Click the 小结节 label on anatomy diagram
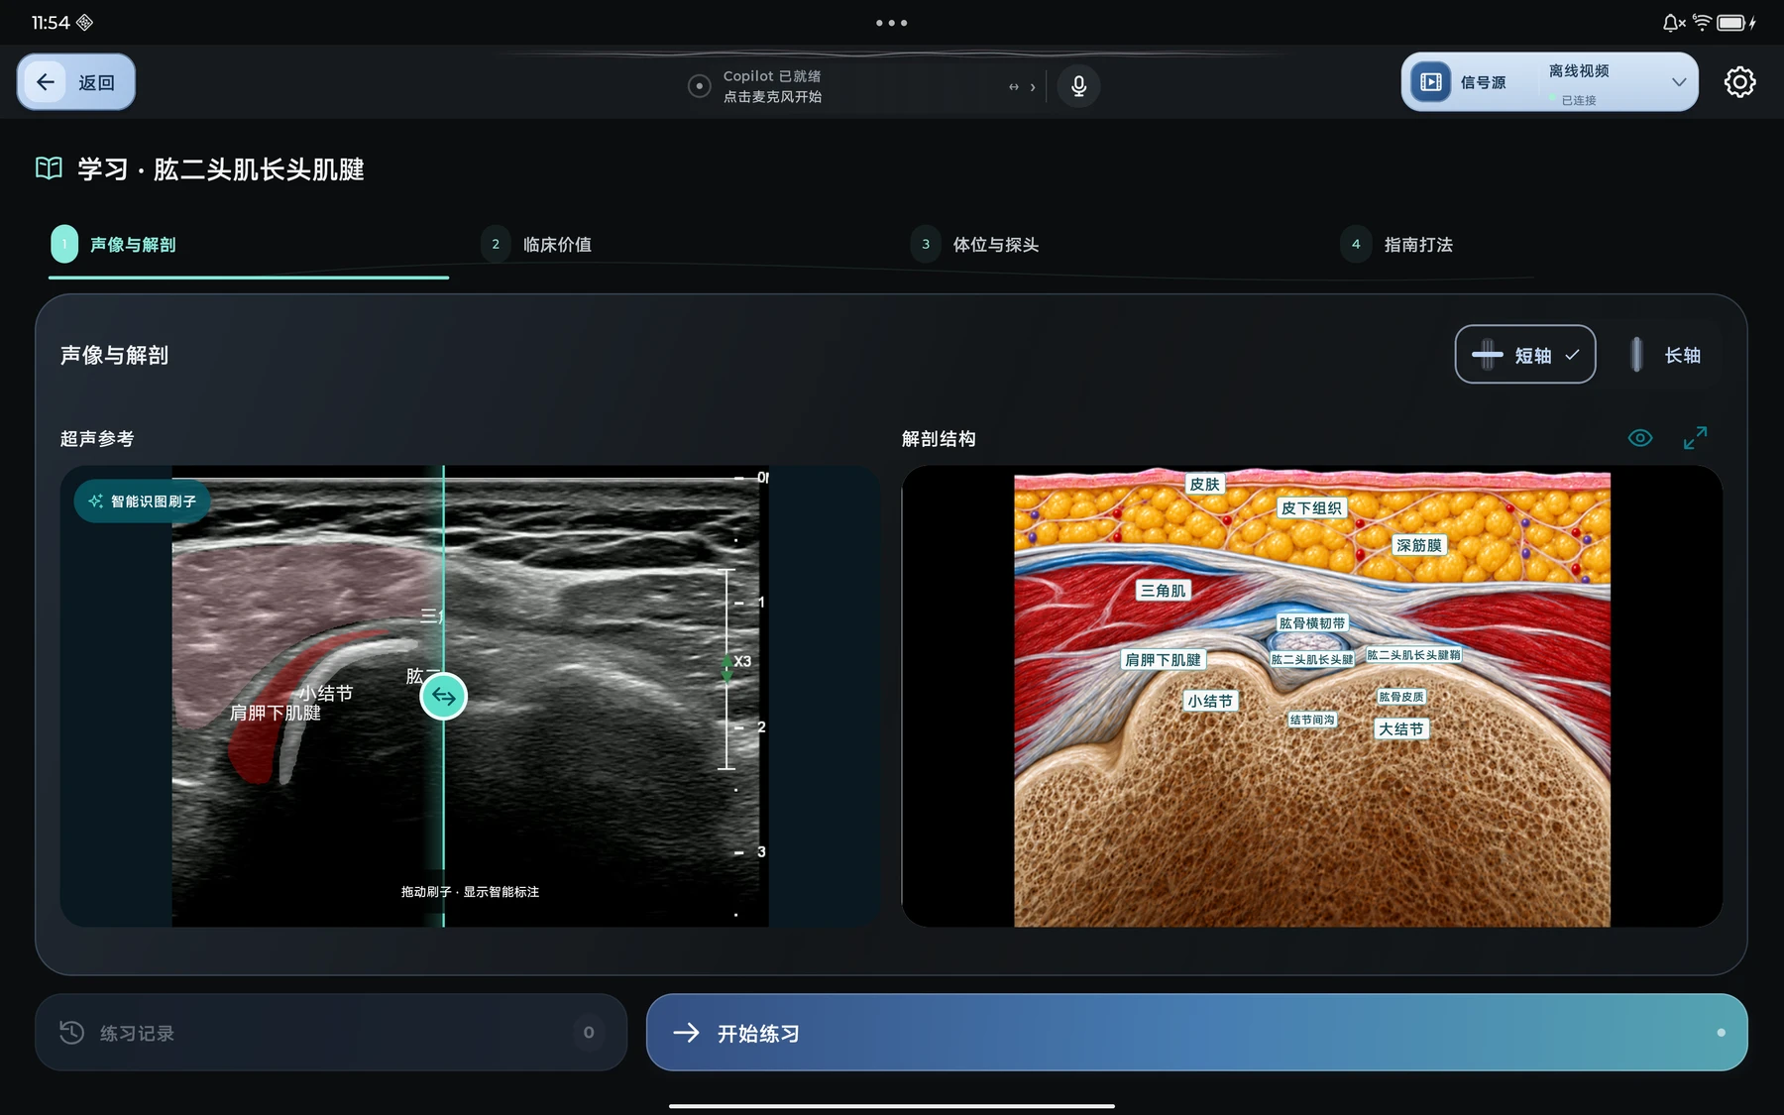1784x1115 pixels. coord(1210,701)
